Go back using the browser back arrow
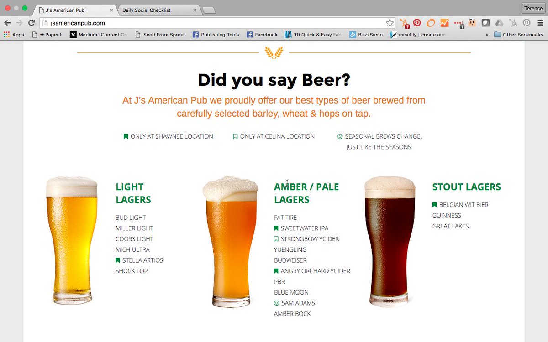Screen dimensions: 548x342 [7, 23]
